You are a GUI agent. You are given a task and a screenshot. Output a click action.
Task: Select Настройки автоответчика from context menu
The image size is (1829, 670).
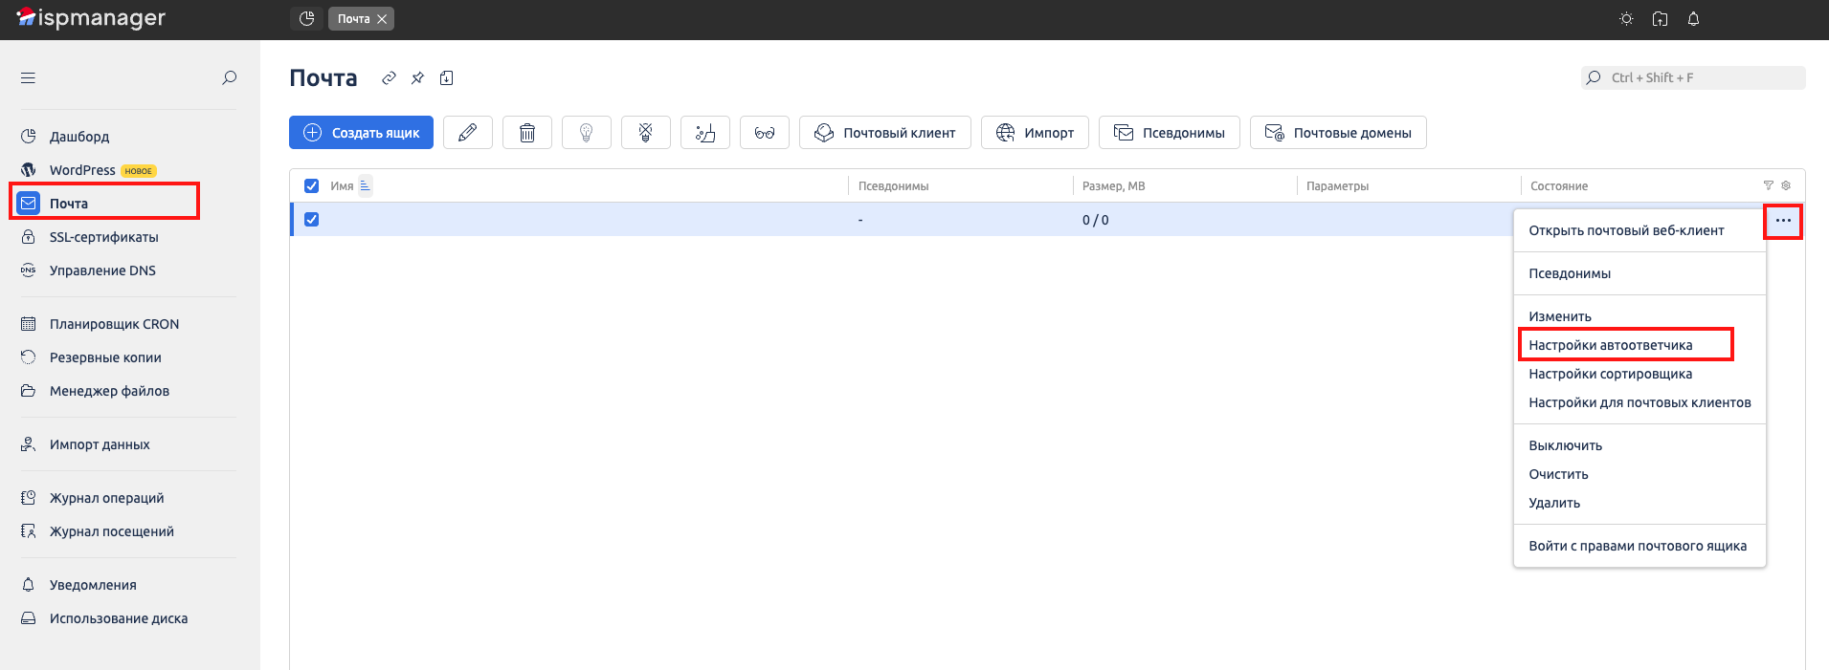1610,345
